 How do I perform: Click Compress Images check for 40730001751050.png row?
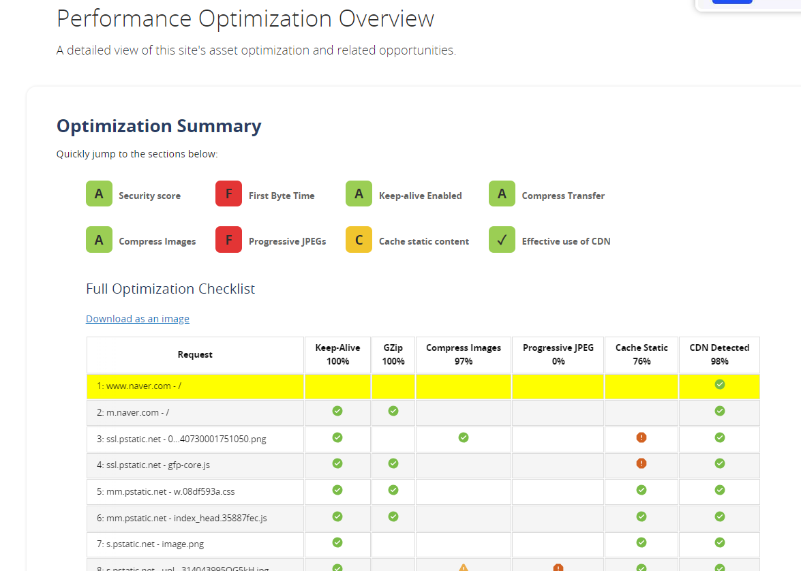pyautogui.click(x=464, y=437)
